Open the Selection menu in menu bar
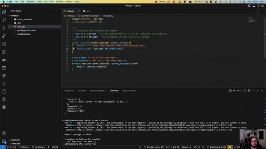The height and width of the screenshot is (149, 266). click(30, 2)
